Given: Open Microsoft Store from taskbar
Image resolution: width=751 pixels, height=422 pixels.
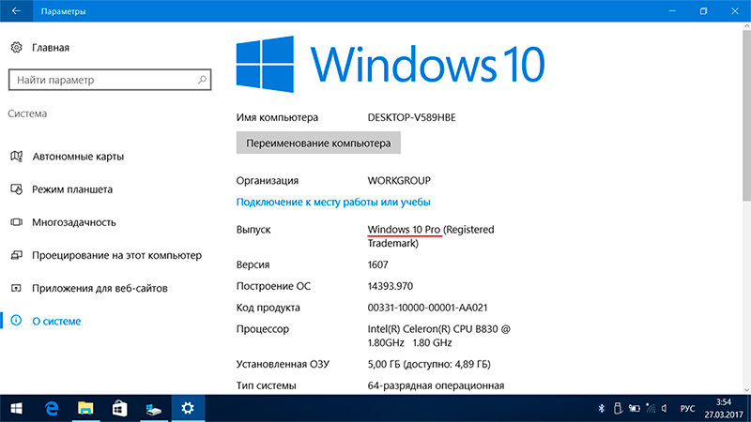Looking at the screenshot, I should tap(119, 409).
